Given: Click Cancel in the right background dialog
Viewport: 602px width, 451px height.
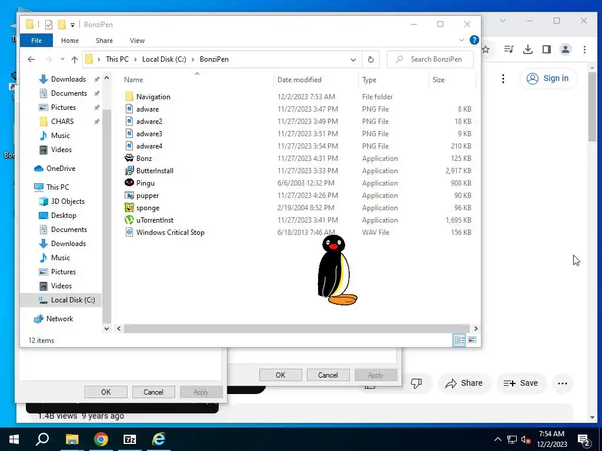Looking at the screenshot, I should click(x=328, y=375).
